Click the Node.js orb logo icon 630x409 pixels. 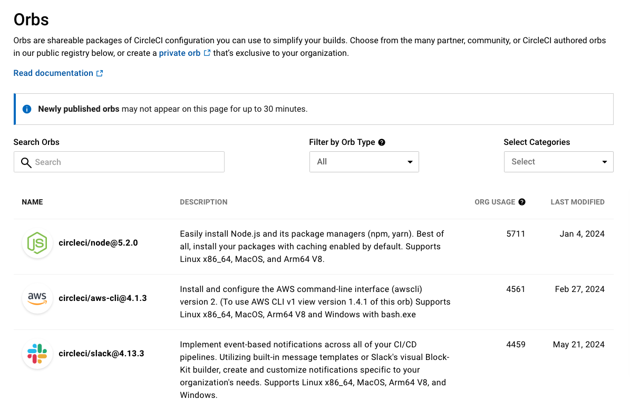37,244
